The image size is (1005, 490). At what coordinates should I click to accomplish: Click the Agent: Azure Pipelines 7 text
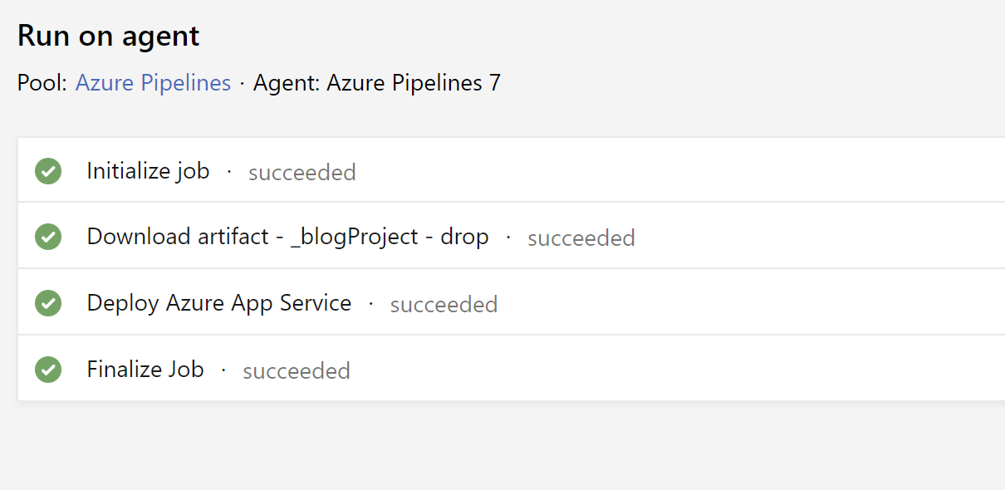tap(377, 83)
